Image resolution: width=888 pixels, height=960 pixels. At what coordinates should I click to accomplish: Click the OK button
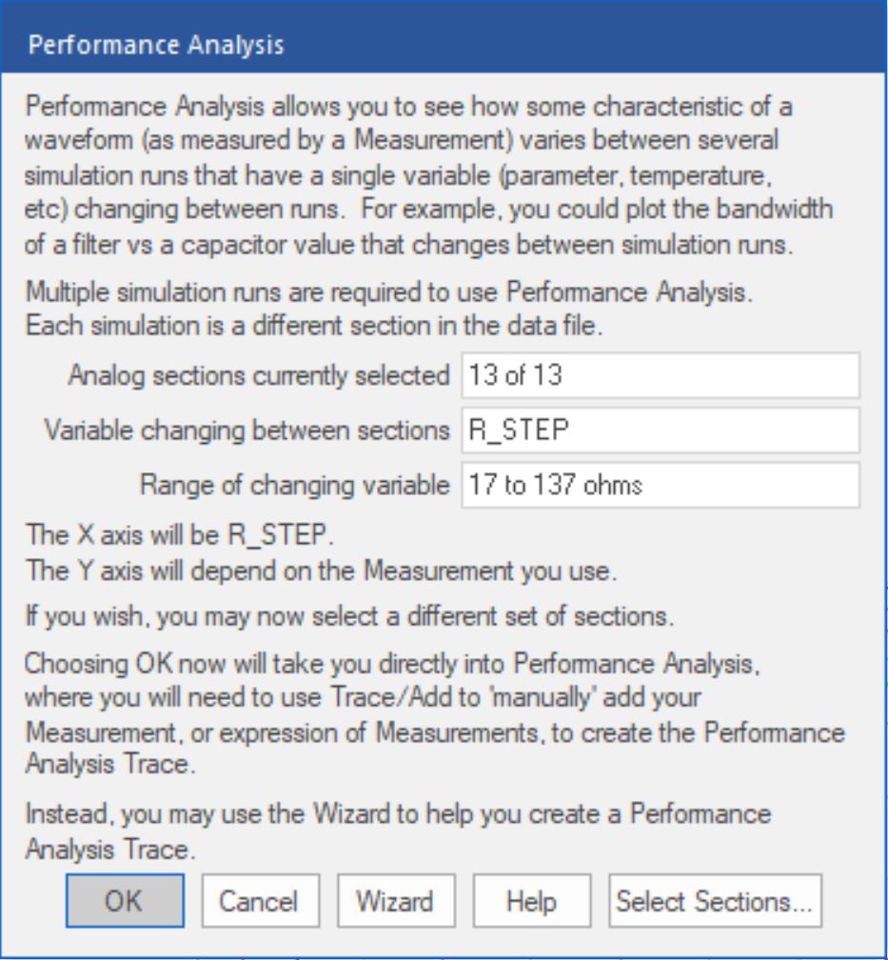coord(124,901)
